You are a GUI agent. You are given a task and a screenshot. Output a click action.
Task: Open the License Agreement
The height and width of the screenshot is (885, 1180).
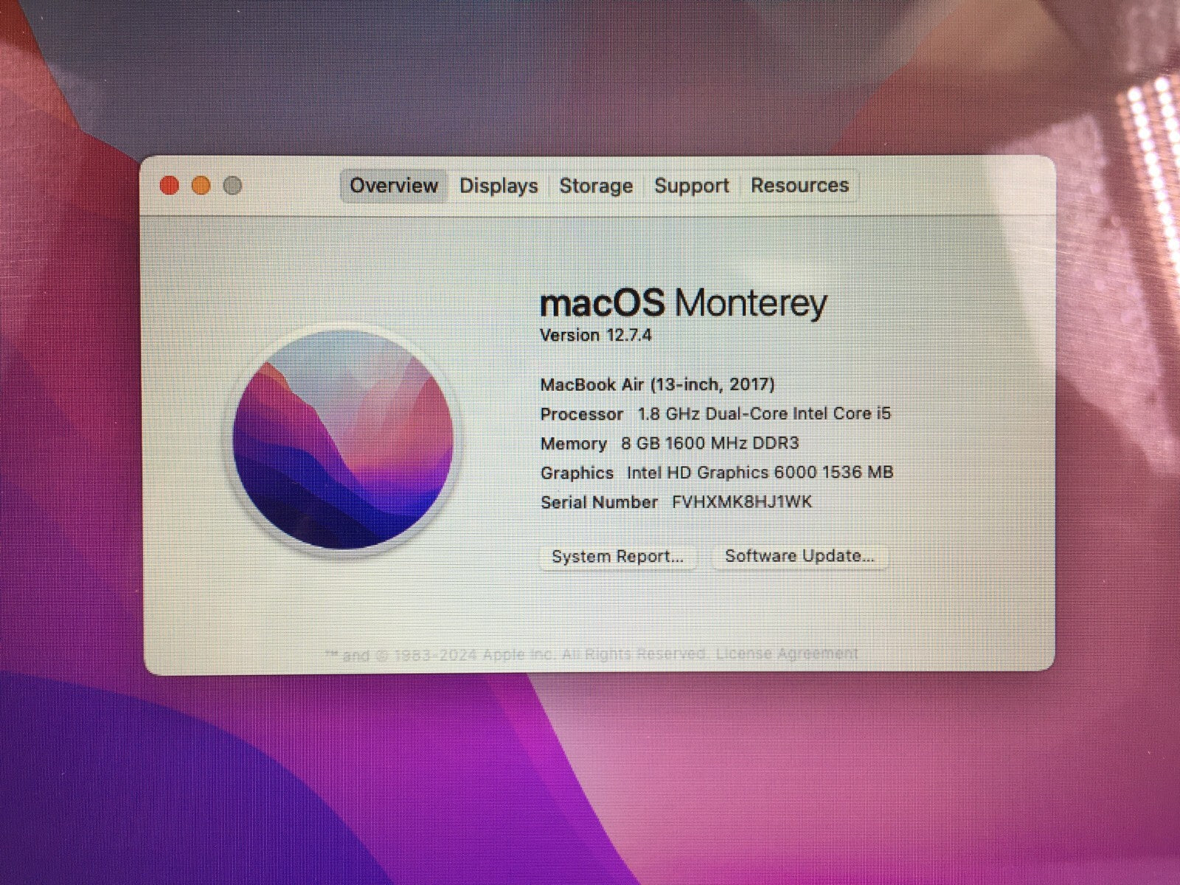pyautogui.click(x=785, y=653)
